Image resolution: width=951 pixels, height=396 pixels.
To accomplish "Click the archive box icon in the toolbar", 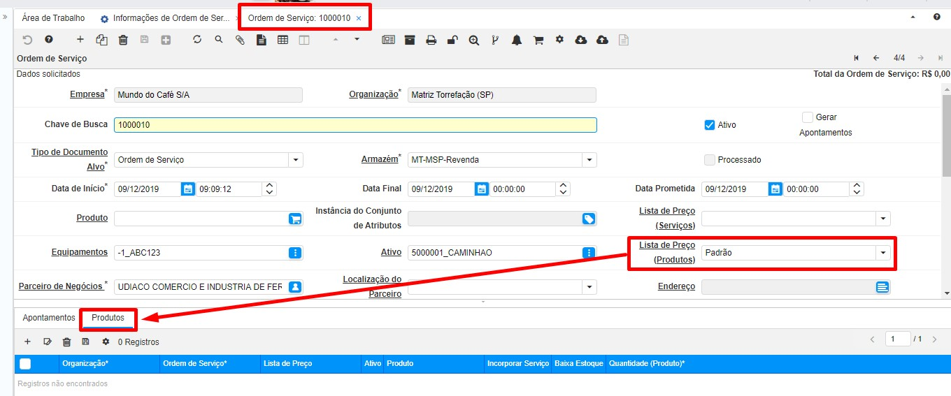I will point(410,40).
